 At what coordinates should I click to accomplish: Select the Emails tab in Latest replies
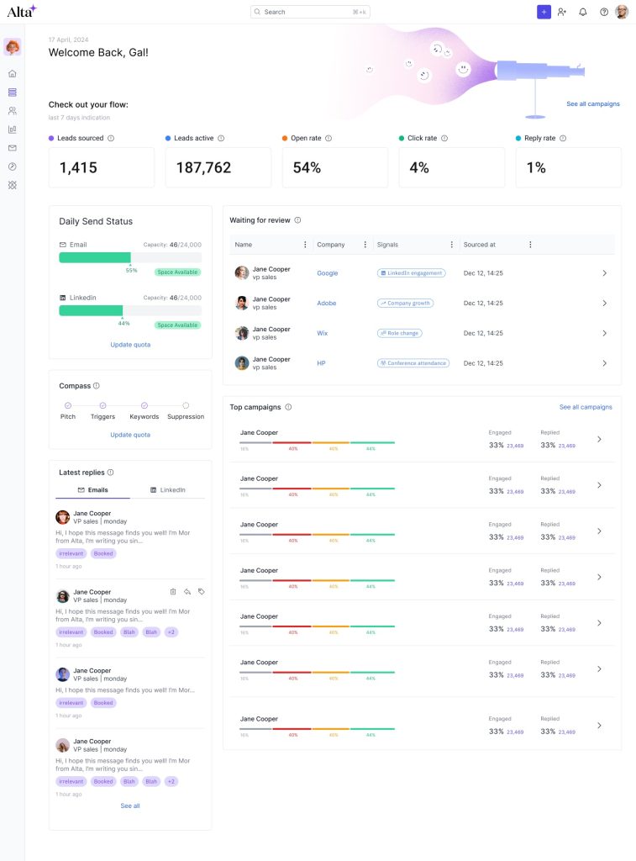92,489
